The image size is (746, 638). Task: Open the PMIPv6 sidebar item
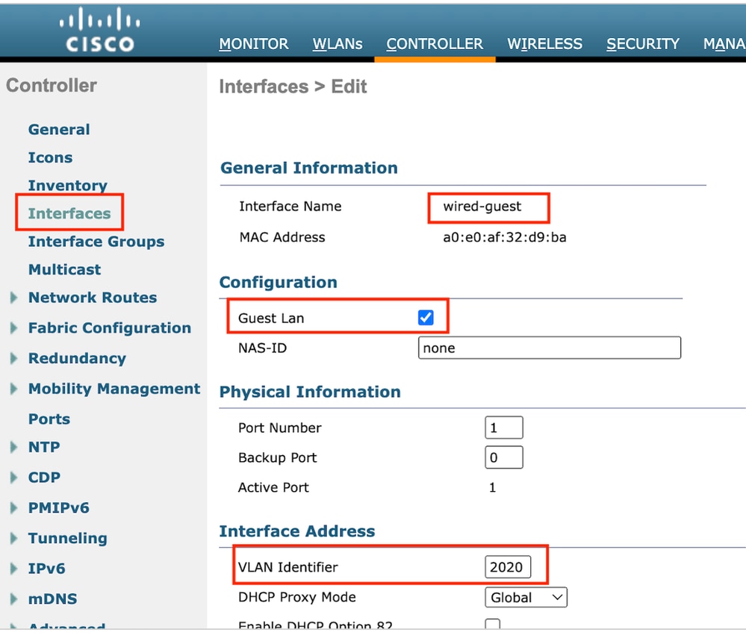tap(58, 507)
